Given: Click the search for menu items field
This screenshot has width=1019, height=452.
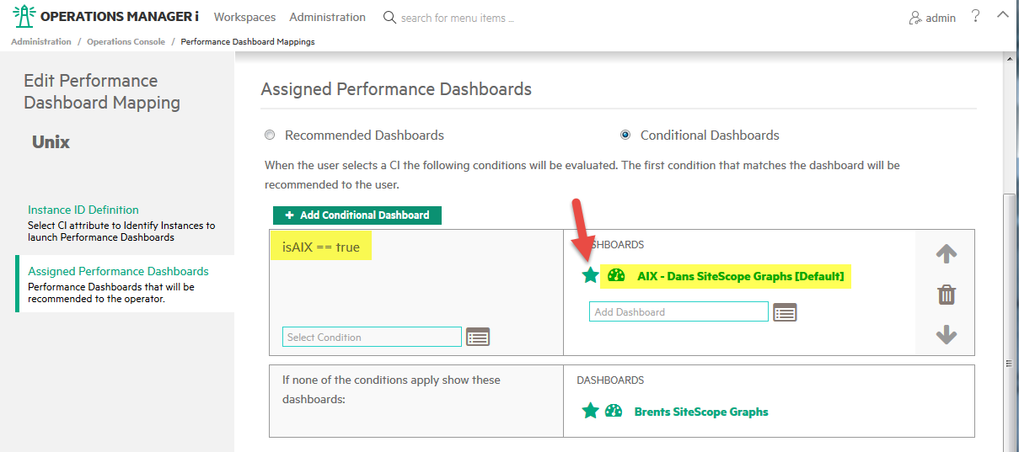Looking at the screenshot, I should coord(458,18).
